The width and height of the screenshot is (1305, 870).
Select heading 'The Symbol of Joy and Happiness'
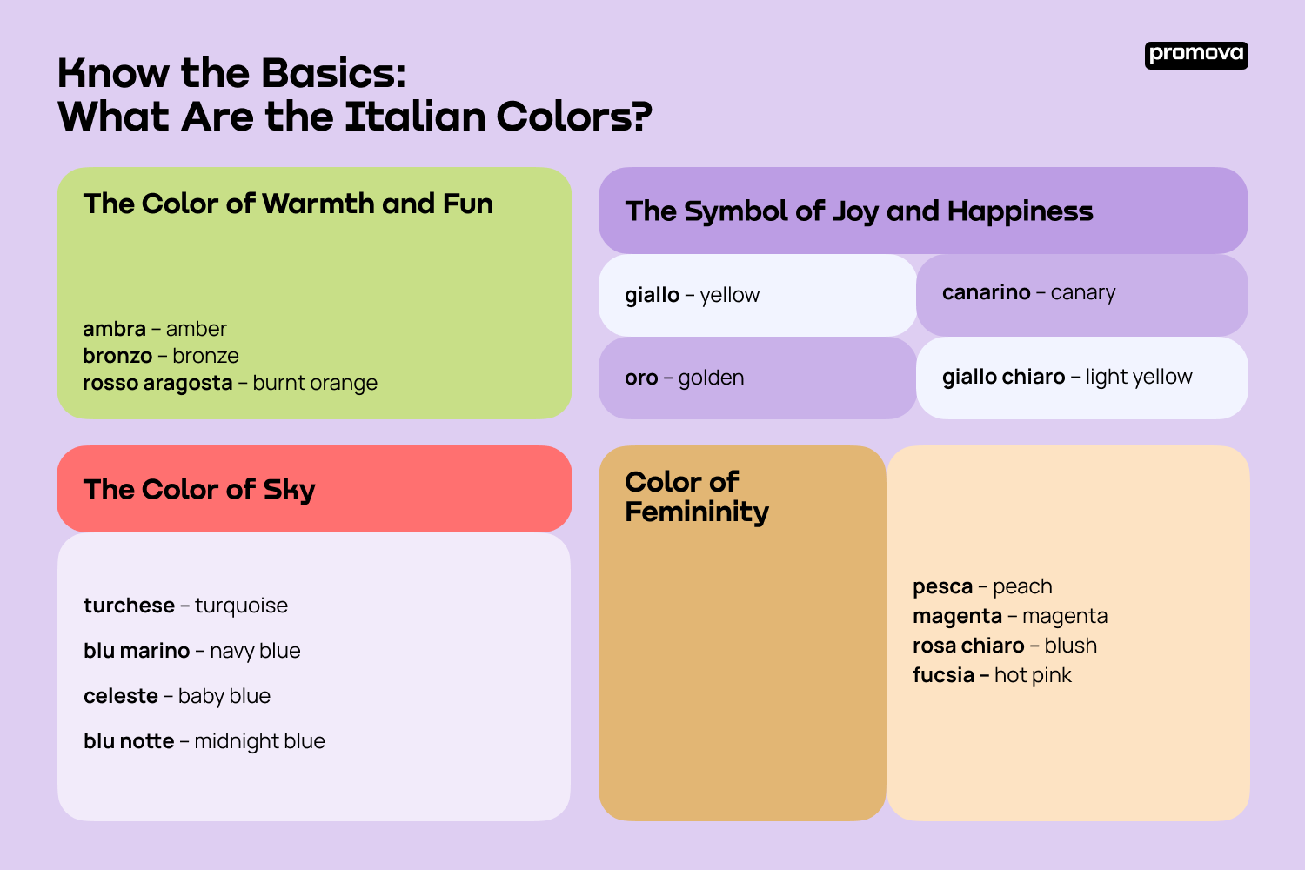pos(860,211)
